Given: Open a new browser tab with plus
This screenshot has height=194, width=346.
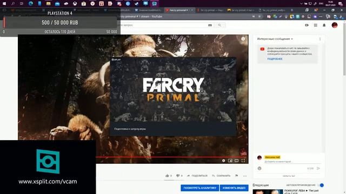Looking at the screenshot, I should (x=292, y=10).
